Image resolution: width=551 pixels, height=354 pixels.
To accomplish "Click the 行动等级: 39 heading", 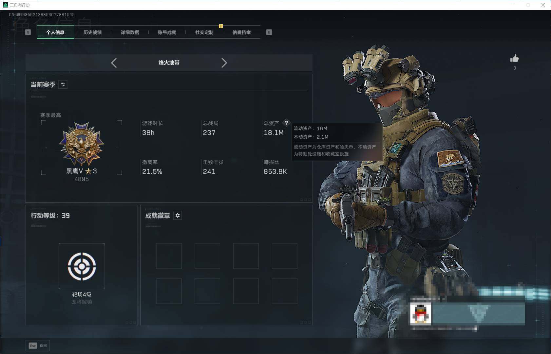I will click(50, 215).
